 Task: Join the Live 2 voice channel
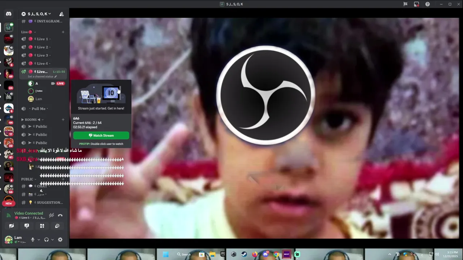[43, 47]
